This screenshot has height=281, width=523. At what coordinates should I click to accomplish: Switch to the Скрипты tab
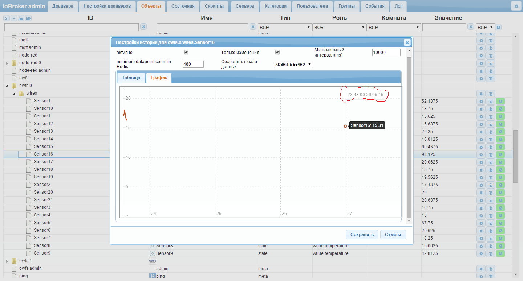(214, 6)
